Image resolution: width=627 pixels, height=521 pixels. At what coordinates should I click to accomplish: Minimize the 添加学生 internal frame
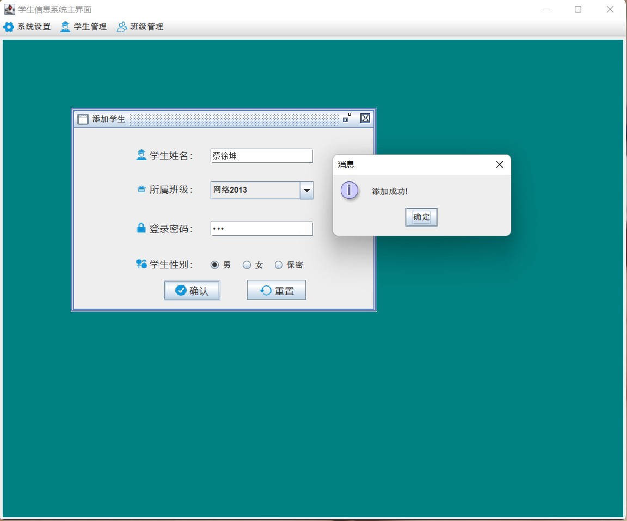(347, 118)
